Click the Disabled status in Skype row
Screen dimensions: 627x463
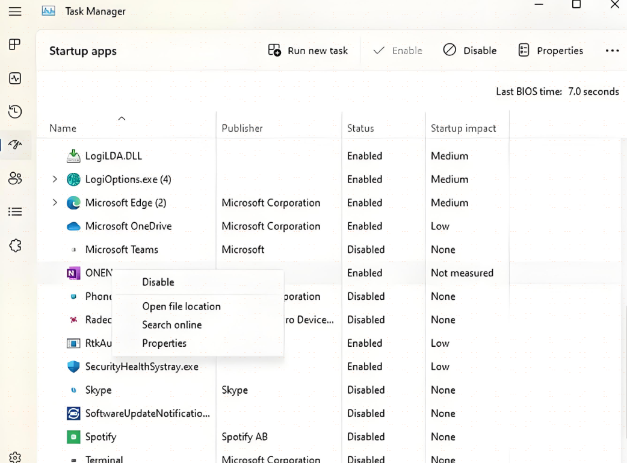(366, 390)
